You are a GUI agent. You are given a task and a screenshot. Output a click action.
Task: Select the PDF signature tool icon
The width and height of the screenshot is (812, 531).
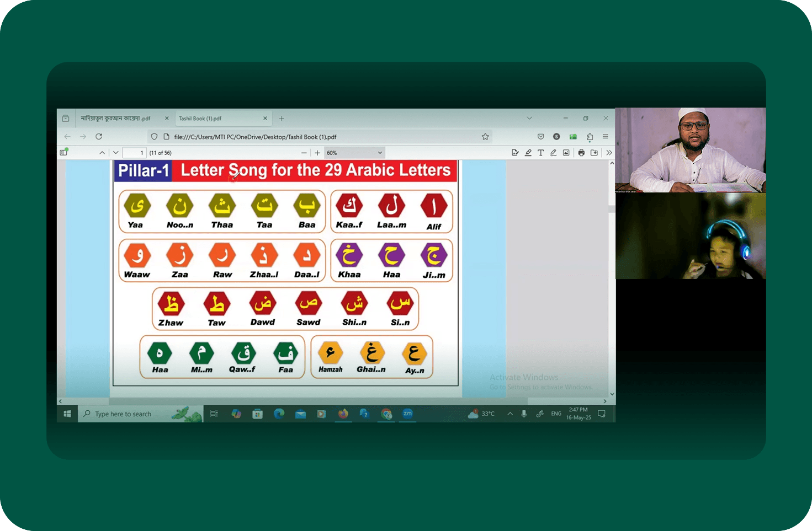pos(515,153)
